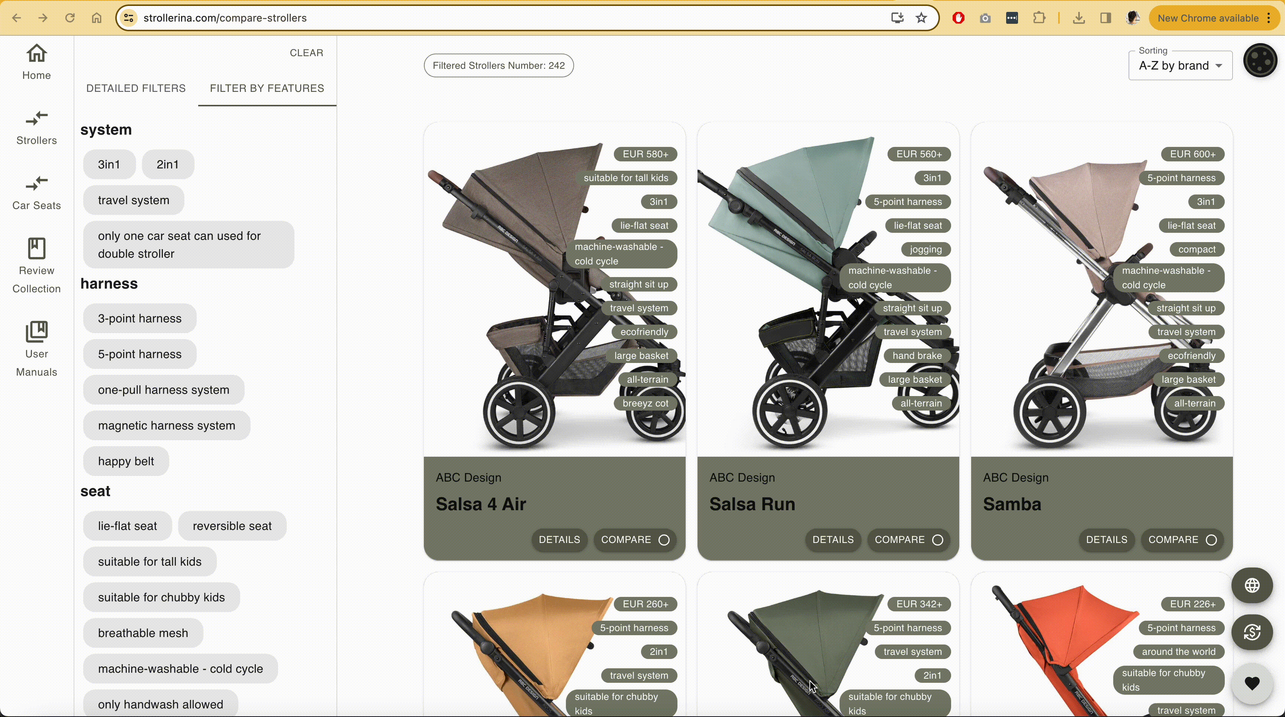Screen dimensions: 1285x717
Task: Click the currency exchange floating button
Action: tap(1252, 633)
